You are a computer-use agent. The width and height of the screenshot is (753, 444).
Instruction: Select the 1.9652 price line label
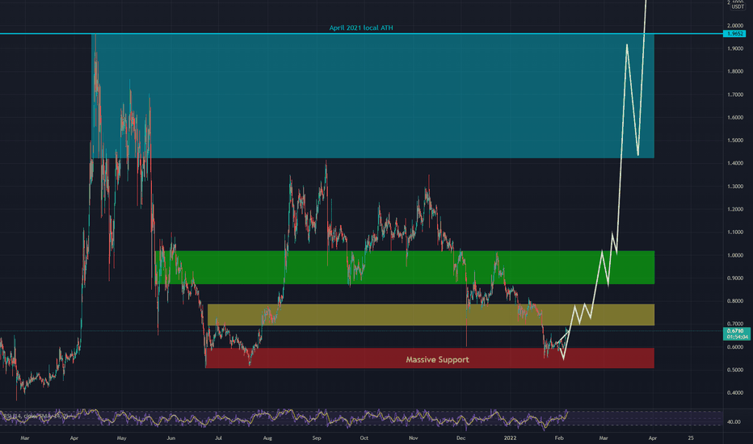[x=734, y=34]
